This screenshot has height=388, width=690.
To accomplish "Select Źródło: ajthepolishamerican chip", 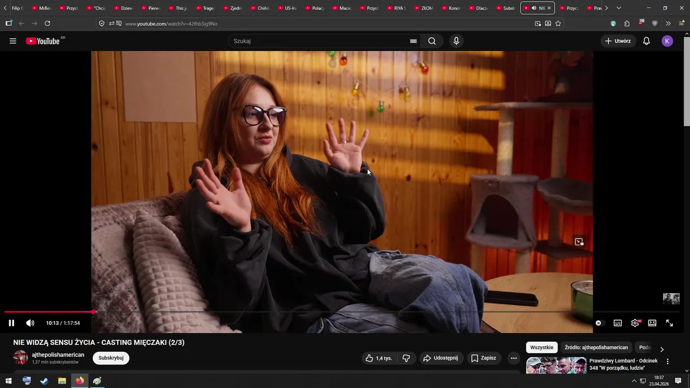I will click(x=596, y=348).
